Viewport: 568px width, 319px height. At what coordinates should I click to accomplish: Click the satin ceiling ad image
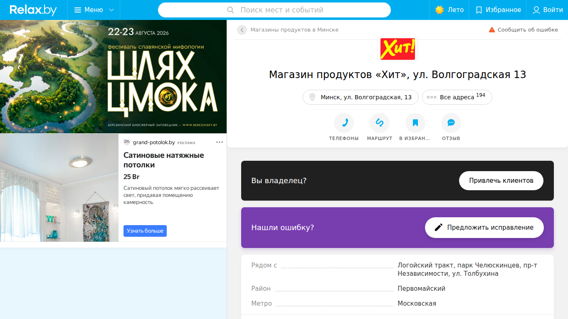point(59,188)
